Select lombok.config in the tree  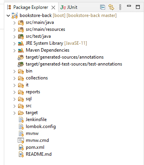pos(41,126)
